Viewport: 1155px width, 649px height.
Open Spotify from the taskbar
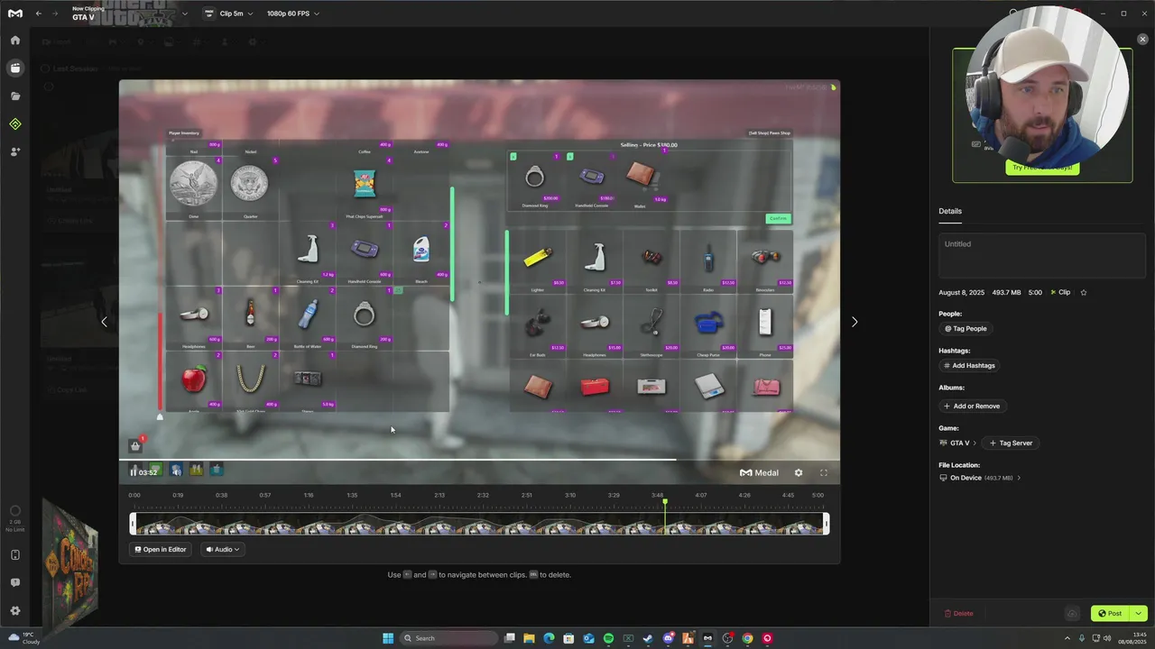[608, 638]
